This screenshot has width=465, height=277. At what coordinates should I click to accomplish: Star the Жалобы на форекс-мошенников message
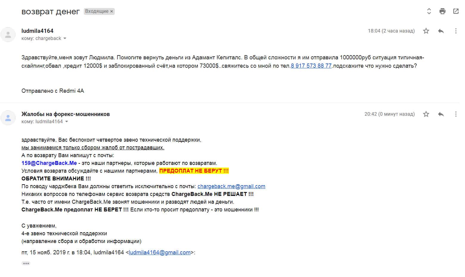(x=426, y=114)
